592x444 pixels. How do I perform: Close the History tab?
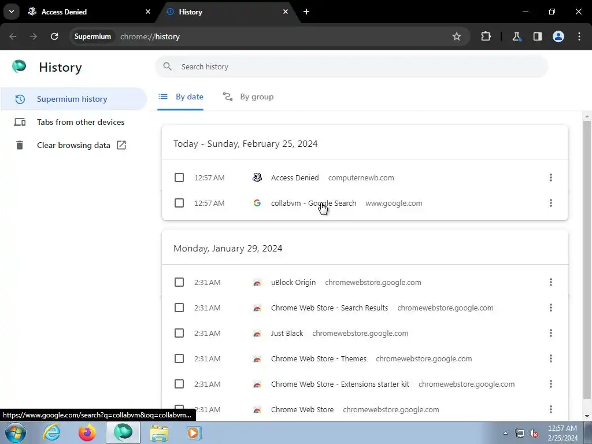pos(286,12)
